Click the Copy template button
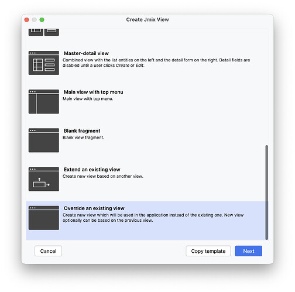This screenshot has height=292, width=295. pyautogui.click(x=208, y=251)
